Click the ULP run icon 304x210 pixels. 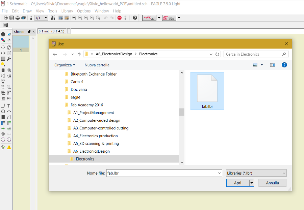(67, 18)
